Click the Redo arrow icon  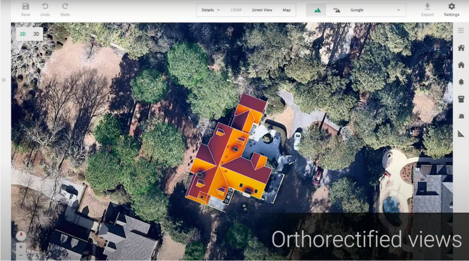(65, 7)
